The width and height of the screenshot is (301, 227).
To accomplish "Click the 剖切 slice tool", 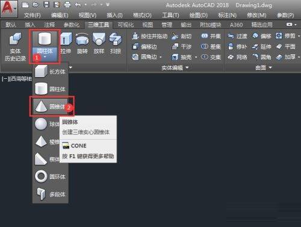I will click(181, 36).
